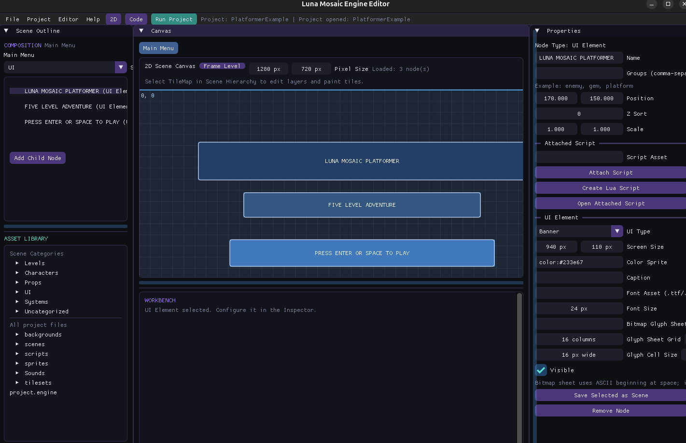Expand the UI category in Asset Library
The height and width of the screenshot is (443, 686).
pyautogui.click(x=17, y=292)
